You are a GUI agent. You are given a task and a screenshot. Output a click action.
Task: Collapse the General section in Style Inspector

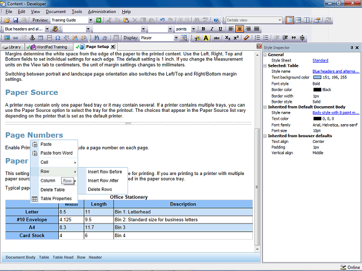pos(265,55)
